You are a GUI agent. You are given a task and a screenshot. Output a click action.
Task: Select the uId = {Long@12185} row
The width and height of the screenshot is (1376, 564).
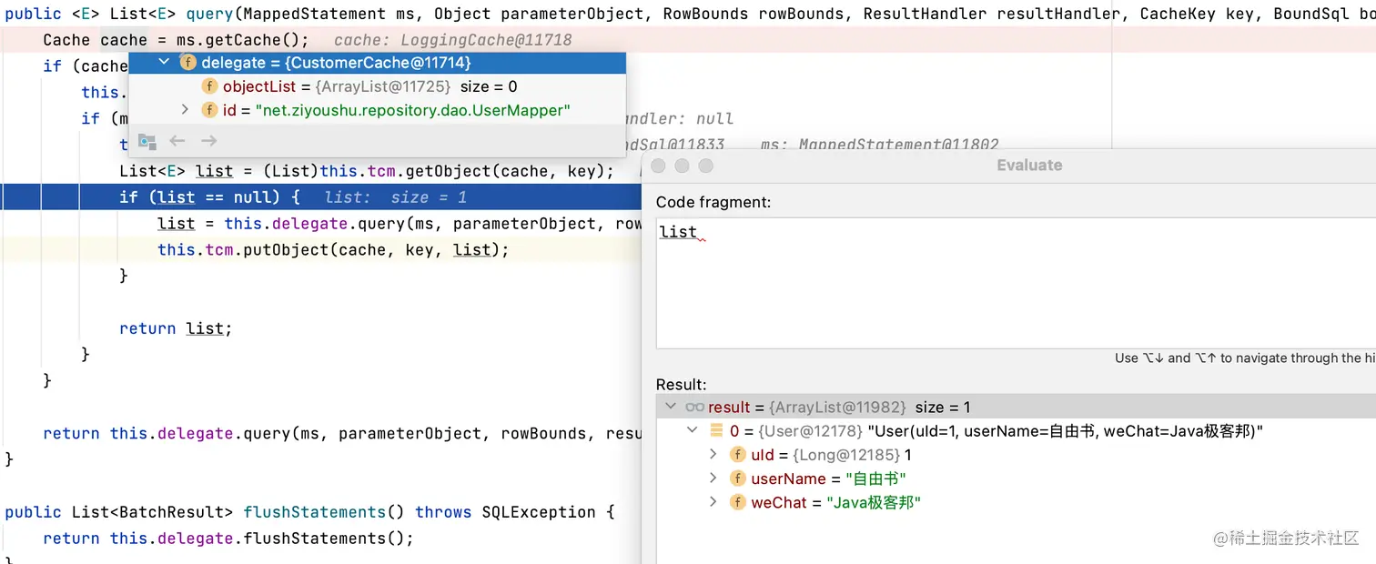point(1016,454)
